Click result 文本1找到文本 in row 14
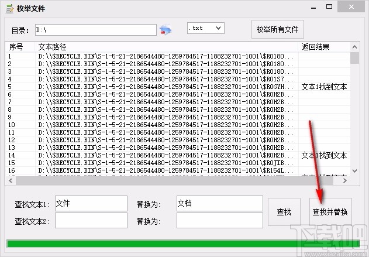This screenshot has width=369, height=257. tap(325, 155)
